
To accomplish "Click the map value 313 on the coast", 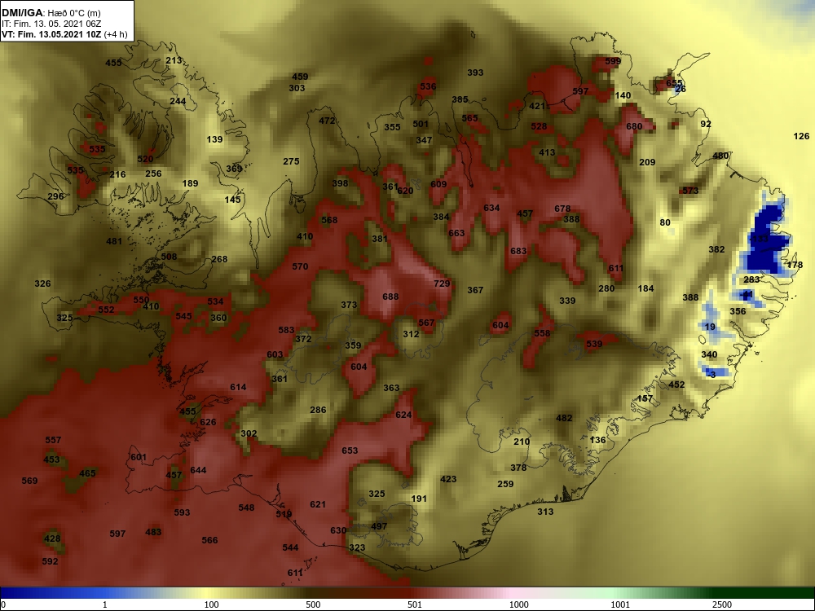I will tap(545, 512).
